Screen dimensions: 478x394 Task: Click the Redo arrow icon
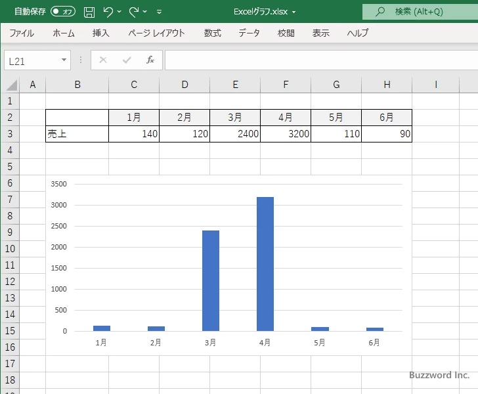tap(134, 12)
